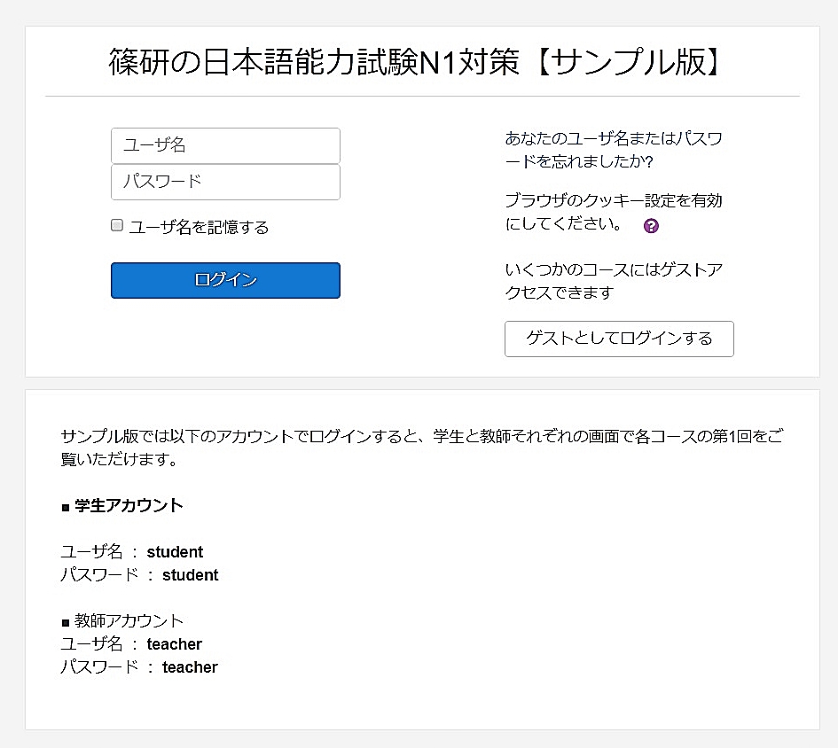The image size is (838, 748).
Task: Click the square bullet before 学生アカウント
Action: coord(66,507)
